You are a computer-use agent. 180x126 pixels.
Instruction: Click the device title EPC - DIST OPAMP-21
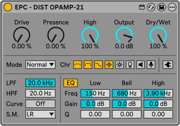point(49,7)
